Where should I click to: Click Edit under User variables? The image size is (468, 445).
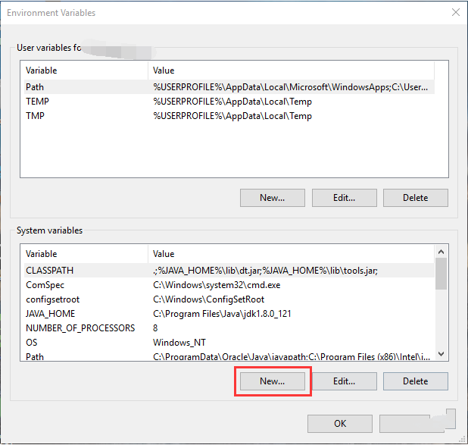[x=344, y=198]
